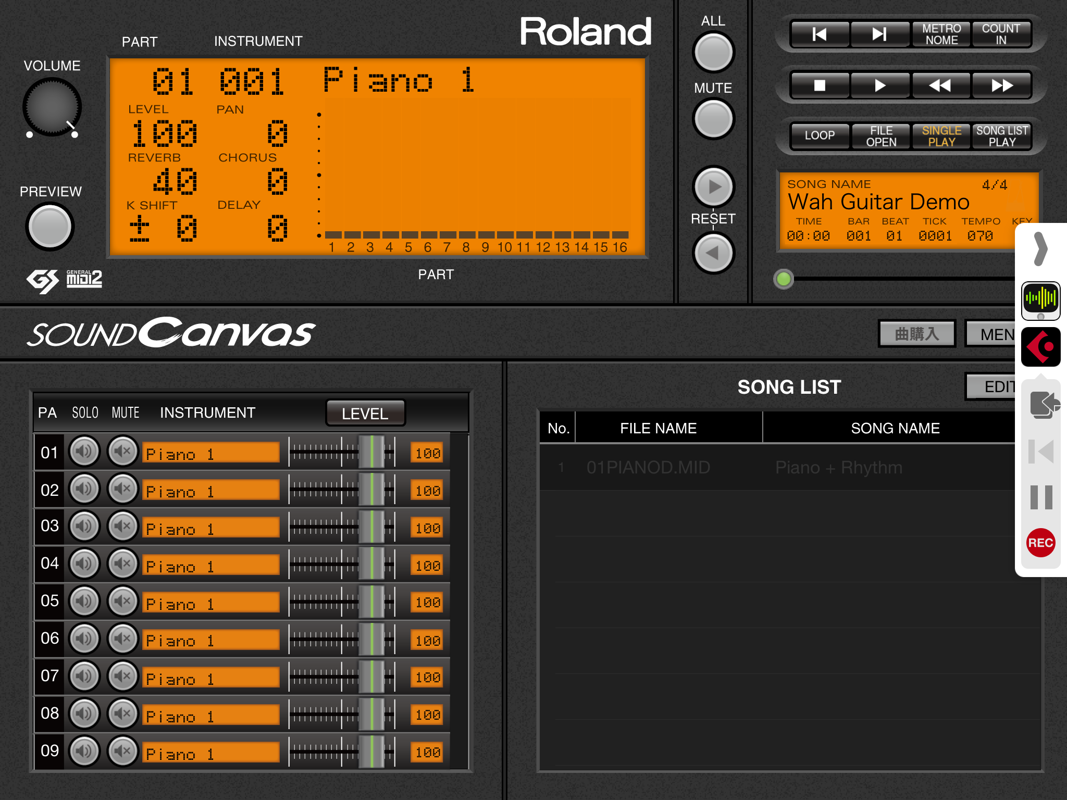
Task: Solo part 04
Action: [84, 564]
